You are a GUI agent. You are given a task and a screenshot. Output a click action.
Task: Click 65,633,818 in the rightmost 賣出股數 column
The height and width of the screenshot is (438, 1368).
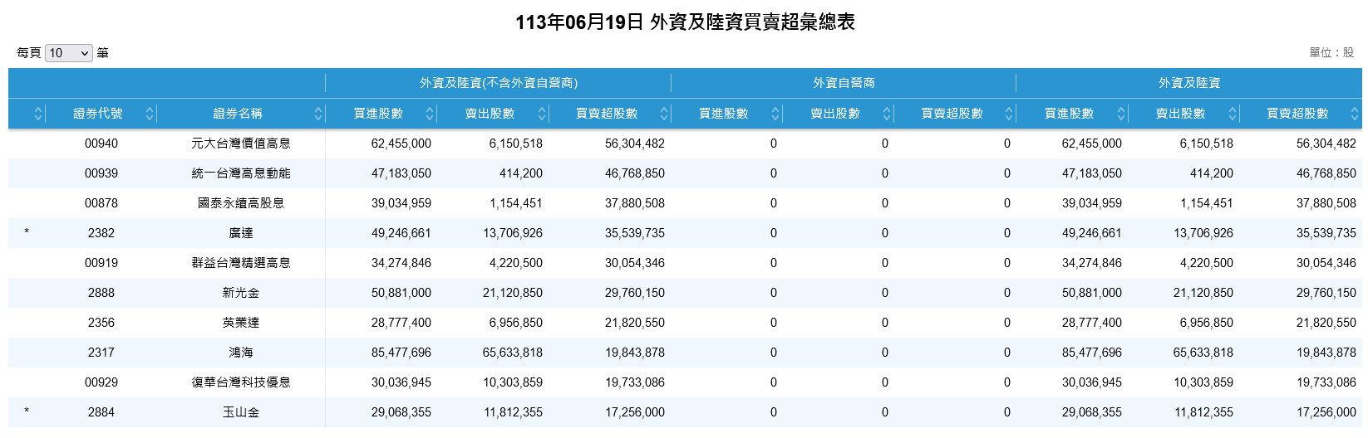point(1203,353)
